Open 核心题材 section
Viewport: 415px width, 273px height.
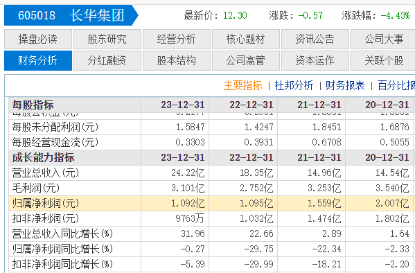[246, 39]
